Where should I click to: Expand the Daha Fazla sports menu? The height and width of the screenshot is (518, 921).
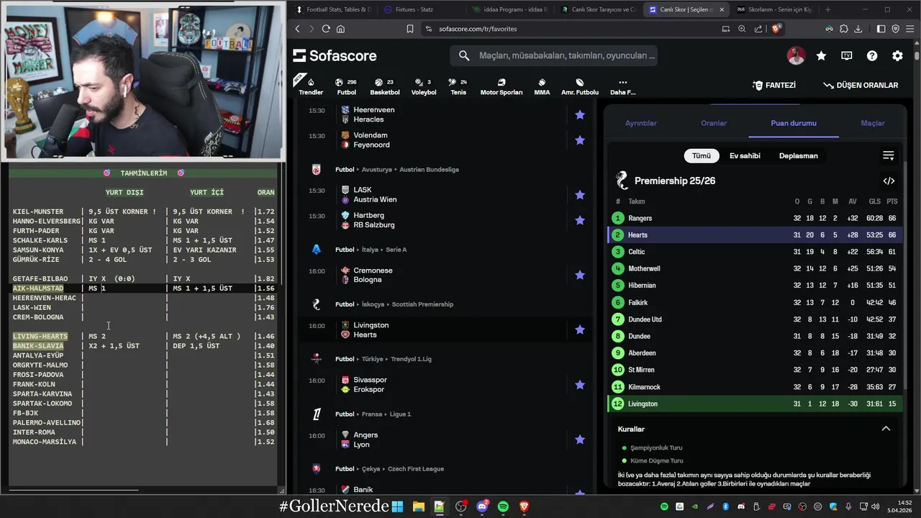pos(622,86)
